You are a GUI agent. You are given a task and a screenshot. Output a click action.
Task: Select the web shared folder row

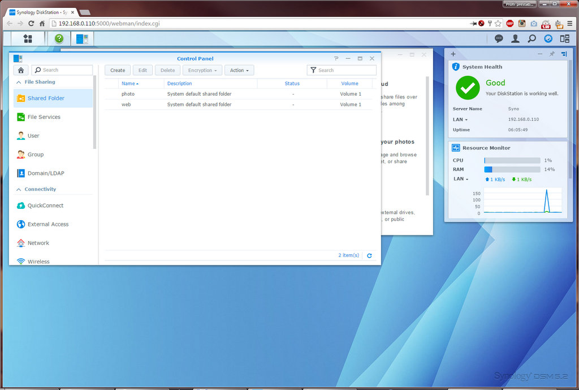click(x=239, y=105)
